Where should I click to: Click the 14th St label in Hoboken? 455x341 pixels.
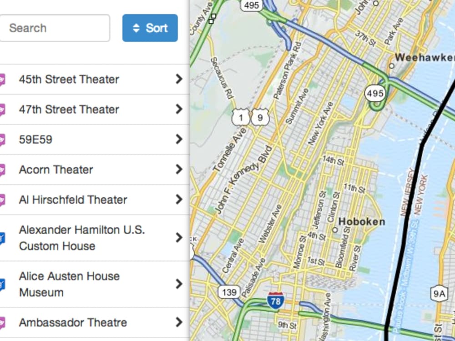point(333,160)
